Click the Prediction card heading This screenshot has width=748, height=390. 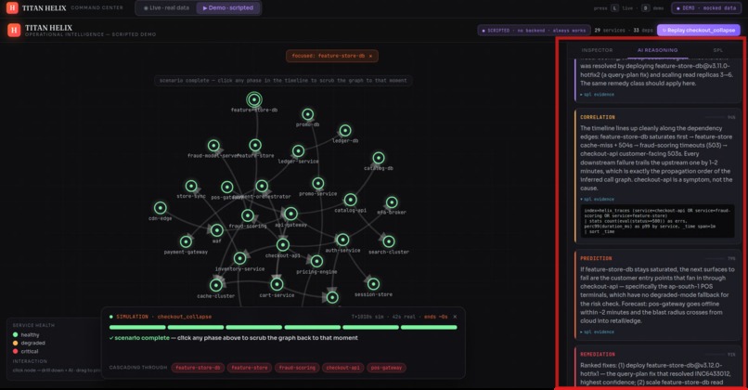596,258
